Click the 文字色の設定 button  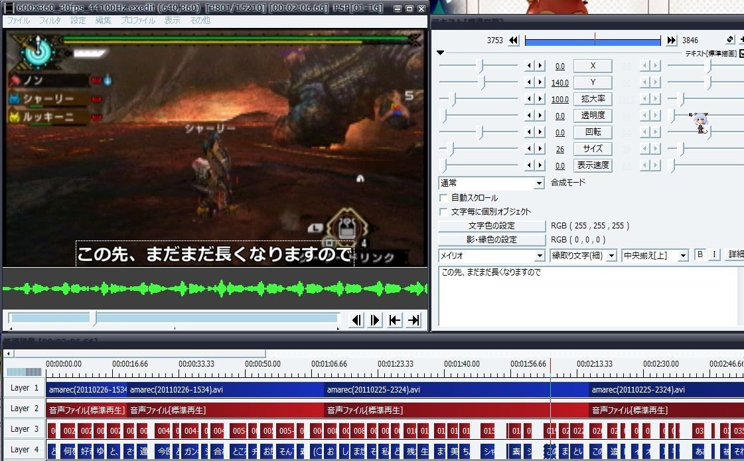pos(492,226)
